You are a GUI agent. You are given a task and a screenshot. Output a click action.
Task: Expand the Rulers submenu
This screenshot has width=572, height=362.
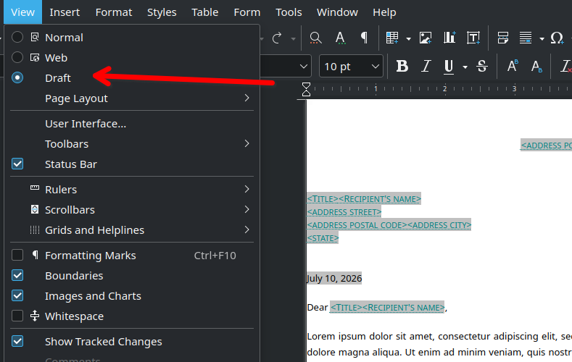point(132,190)
